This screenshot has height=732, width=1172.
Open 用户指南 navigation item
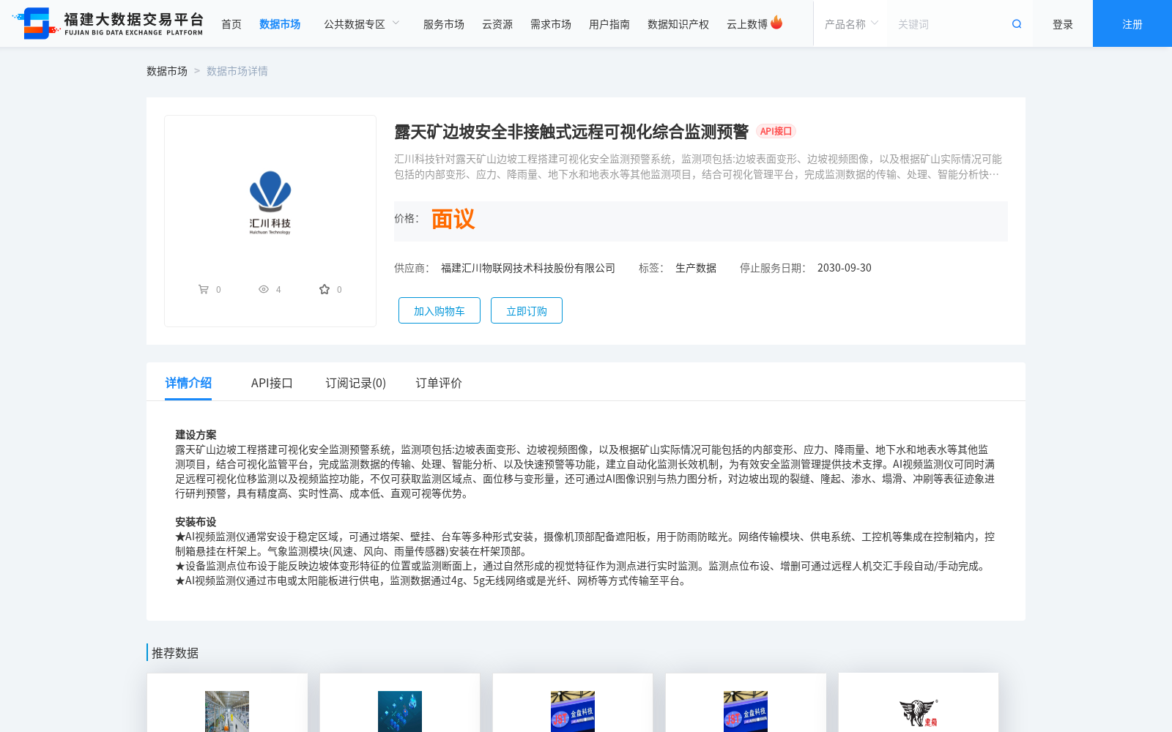609,24
